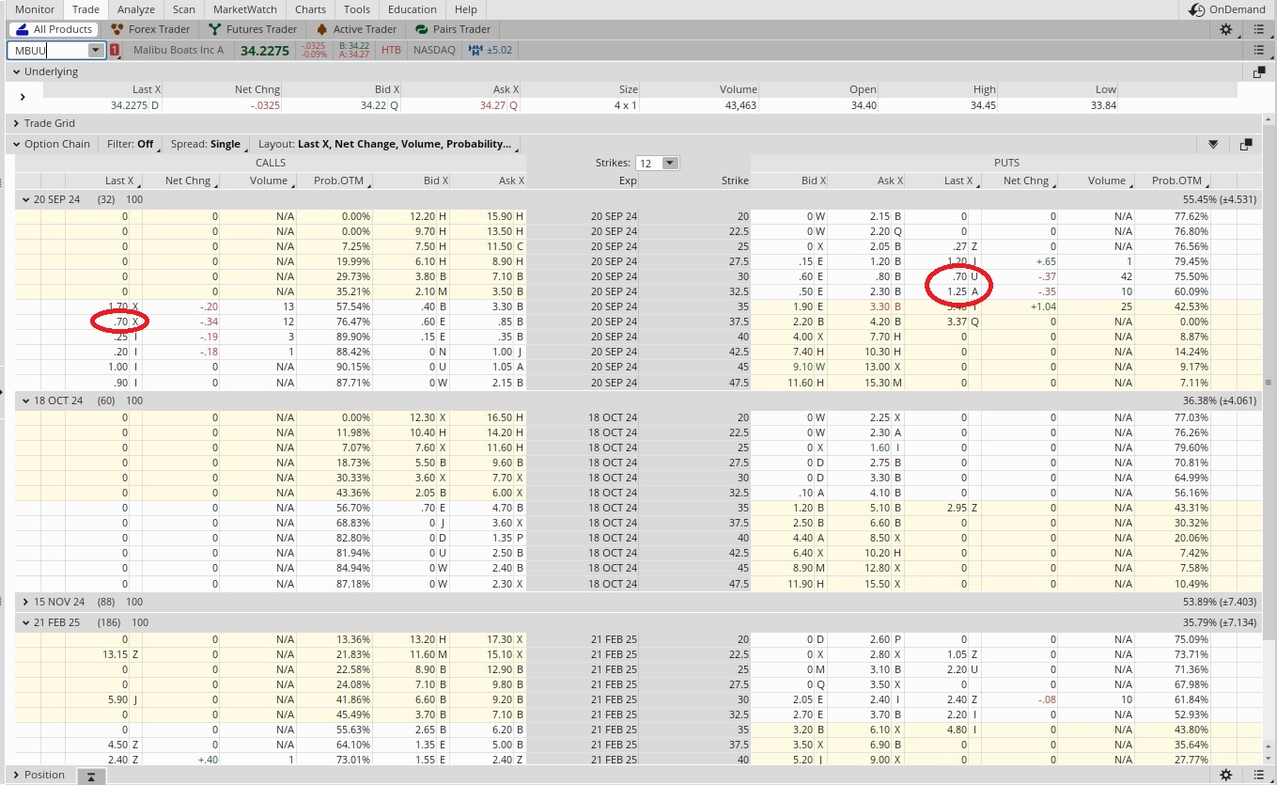Switch to the Analyze tab
Viewport: 1277px width, 785px height.
136,9
